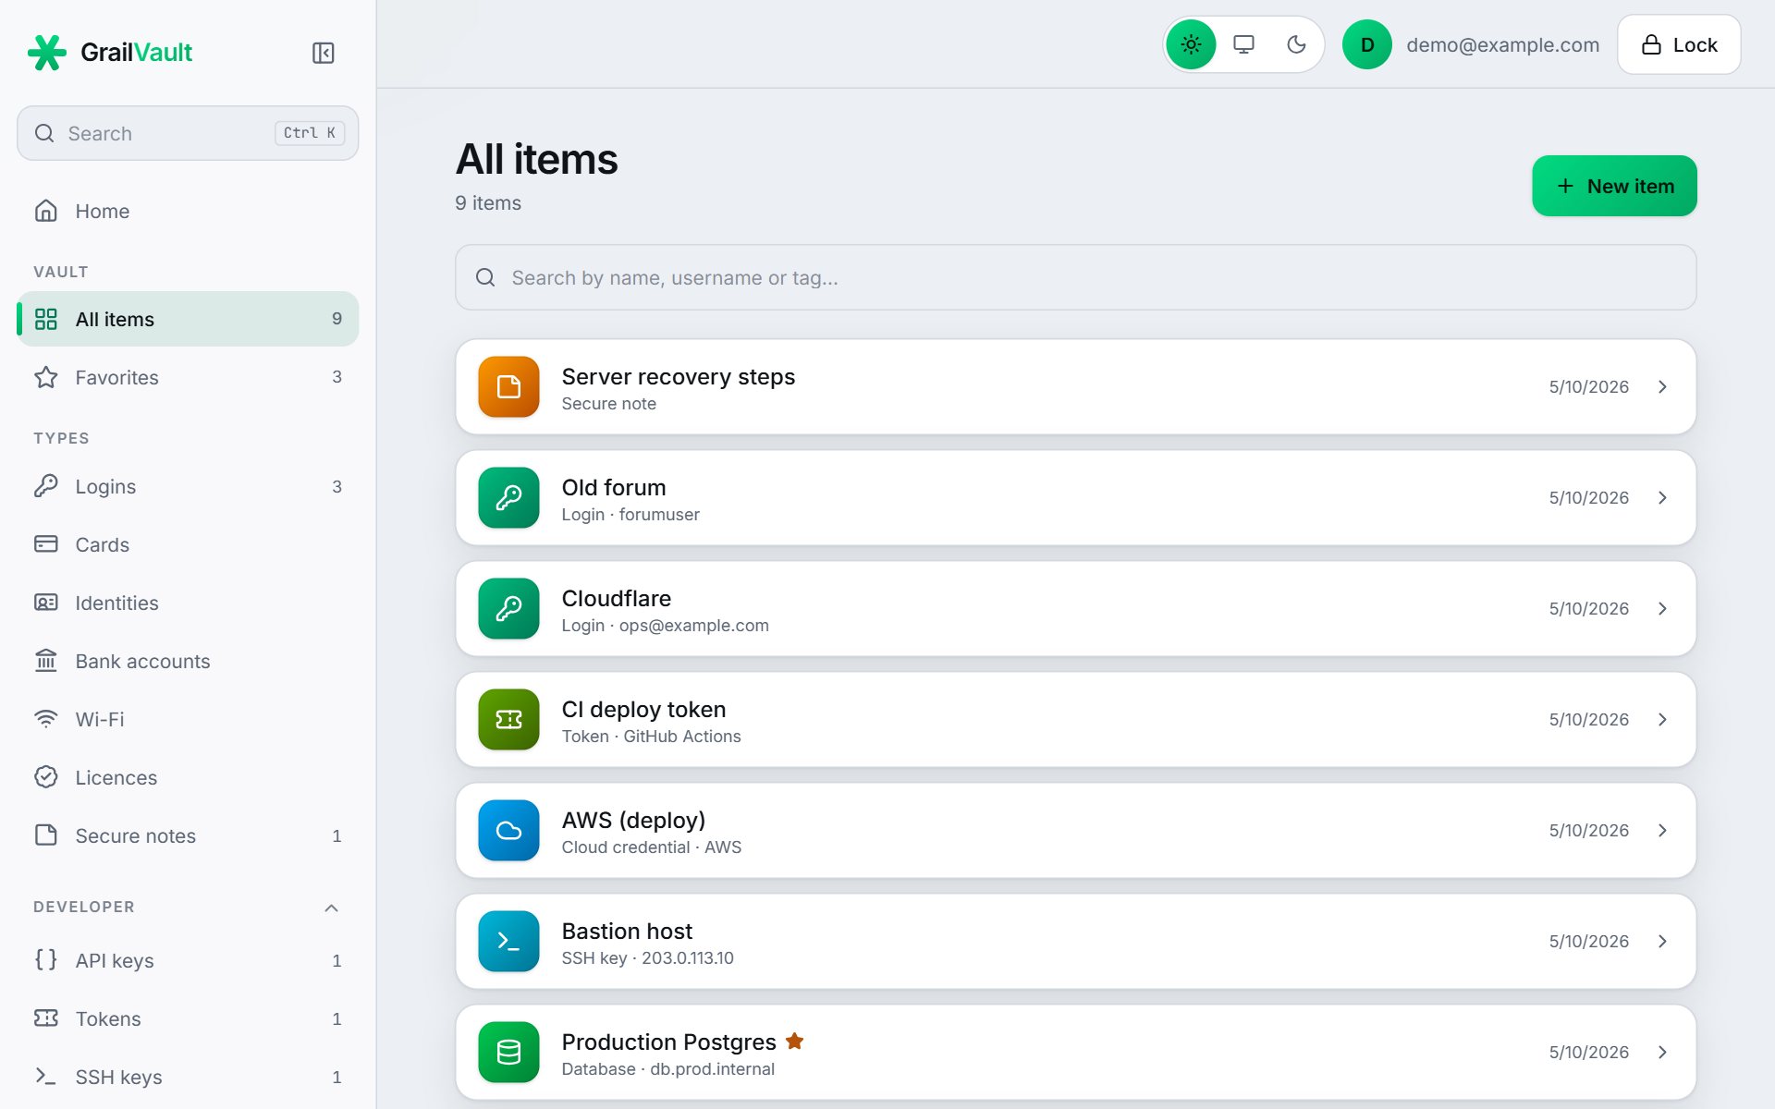Open chevron on Old forum row
The width and height of the screenshot is (1775, 1109).
pos(1662,497)
